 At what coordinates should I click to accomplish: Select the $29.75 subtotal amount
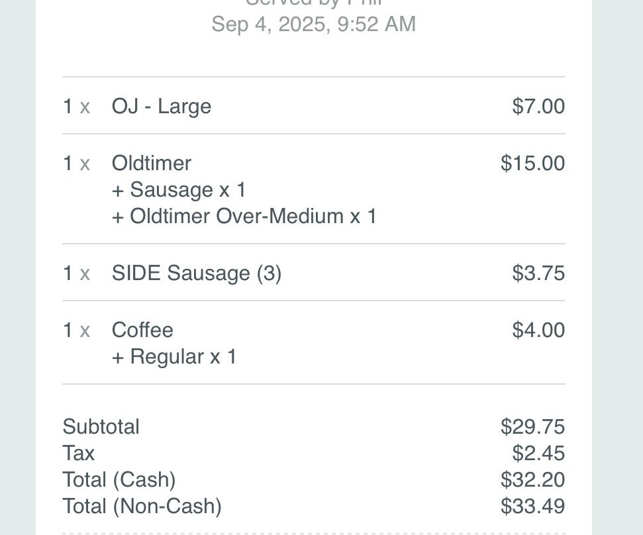click(532, 427)
